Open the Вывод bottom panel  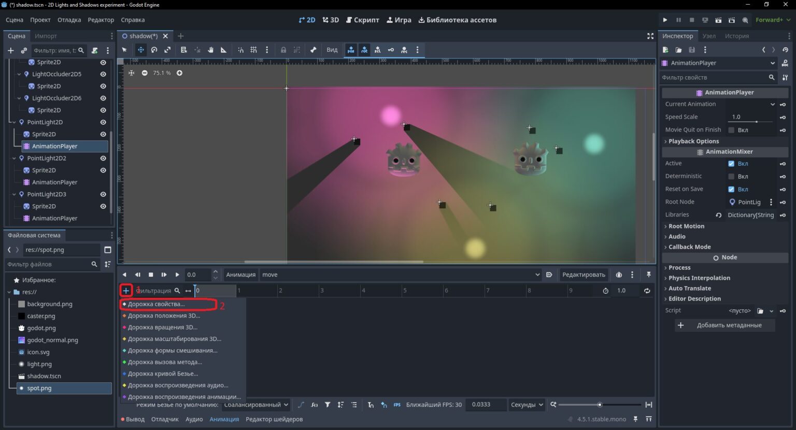[133, 419]
